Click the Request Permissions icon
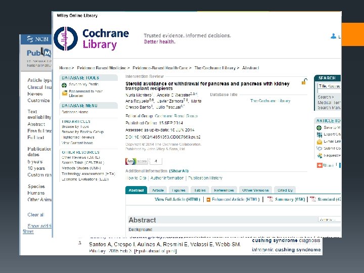Image resolution: width=364 pixels, height=273 pixels. coord(320,156)
